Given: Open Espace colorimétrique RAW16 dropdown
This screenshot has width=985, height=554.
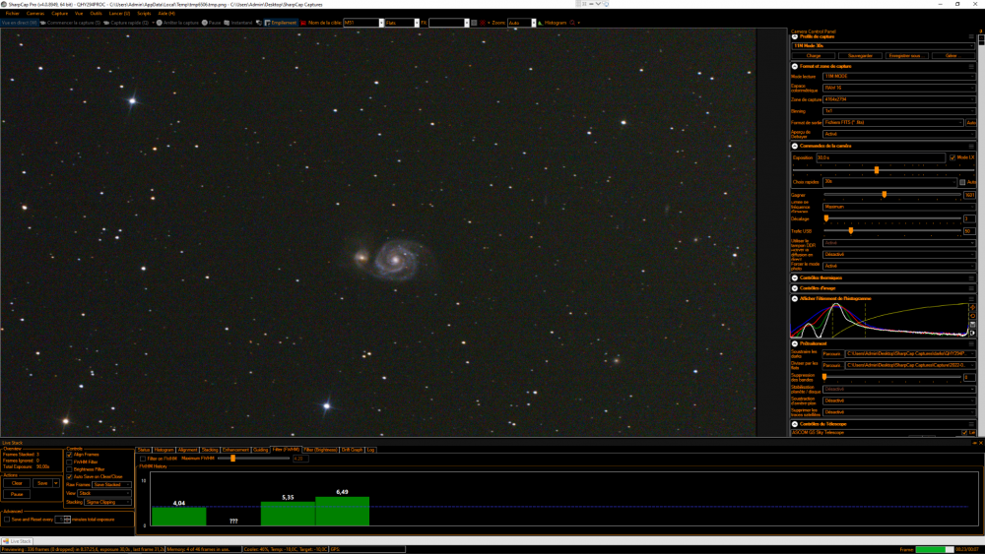Looking at the screenshot, I should [x=898, y=88].
